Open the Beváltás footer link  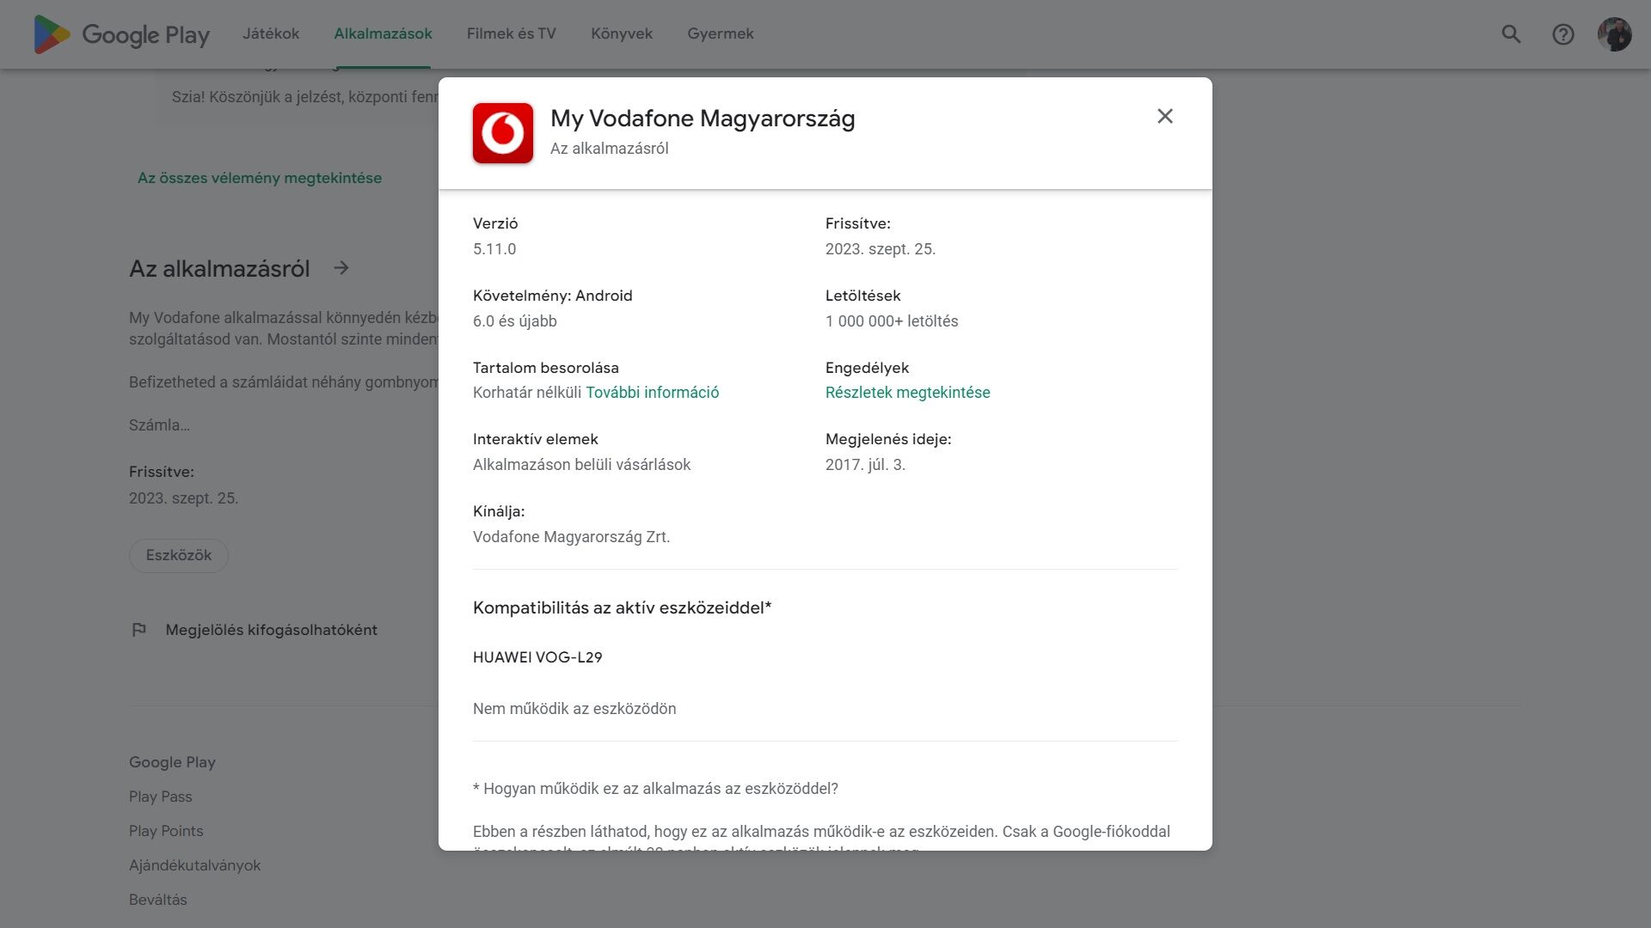coord(158,900)
